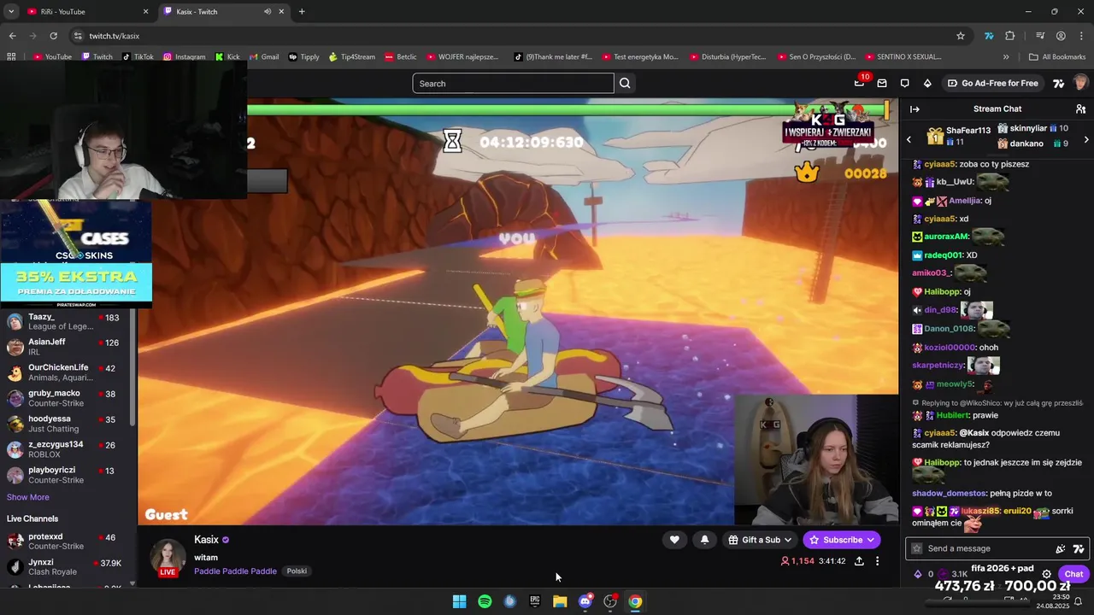The height and width of the screenshot is (615, 1094).
Task: Open the Kick bookmark
Action: (227, 57)
